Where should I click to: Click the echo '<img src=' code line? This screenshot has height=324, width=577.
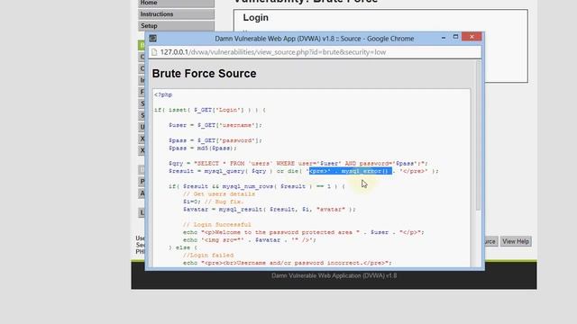250,240
